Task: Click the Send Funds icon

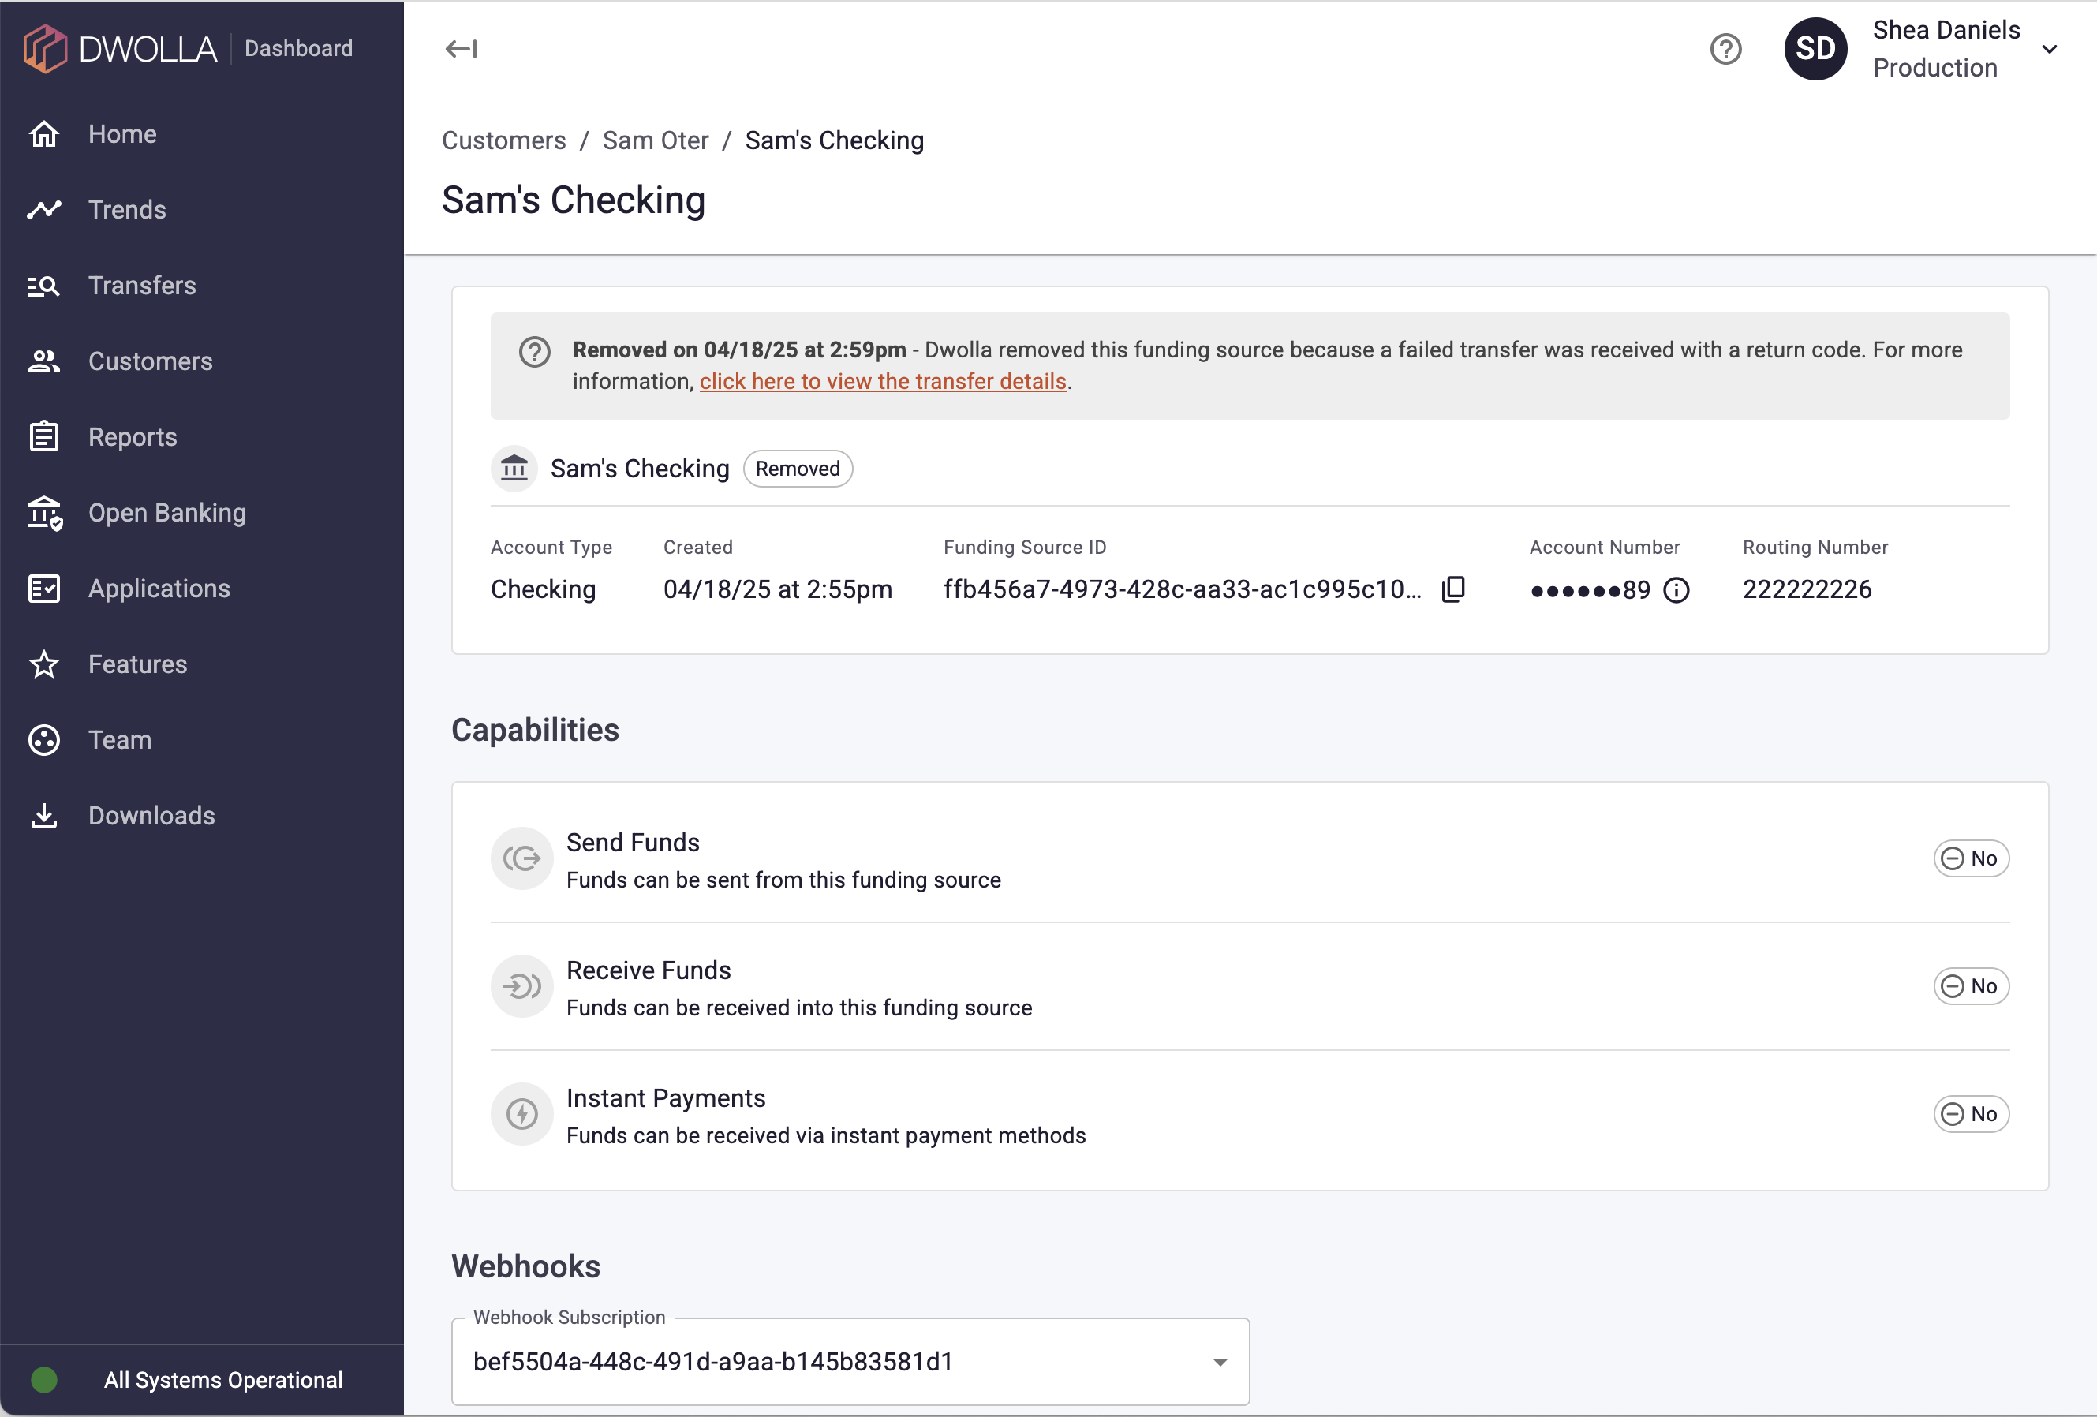Action: click(521, 858)
